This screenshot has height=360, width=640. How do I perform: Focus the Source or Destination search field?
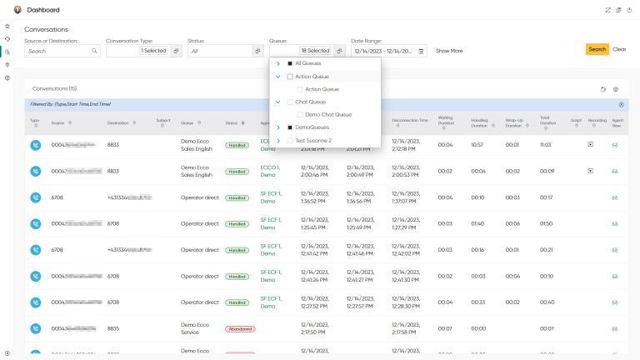pos(58,51)
